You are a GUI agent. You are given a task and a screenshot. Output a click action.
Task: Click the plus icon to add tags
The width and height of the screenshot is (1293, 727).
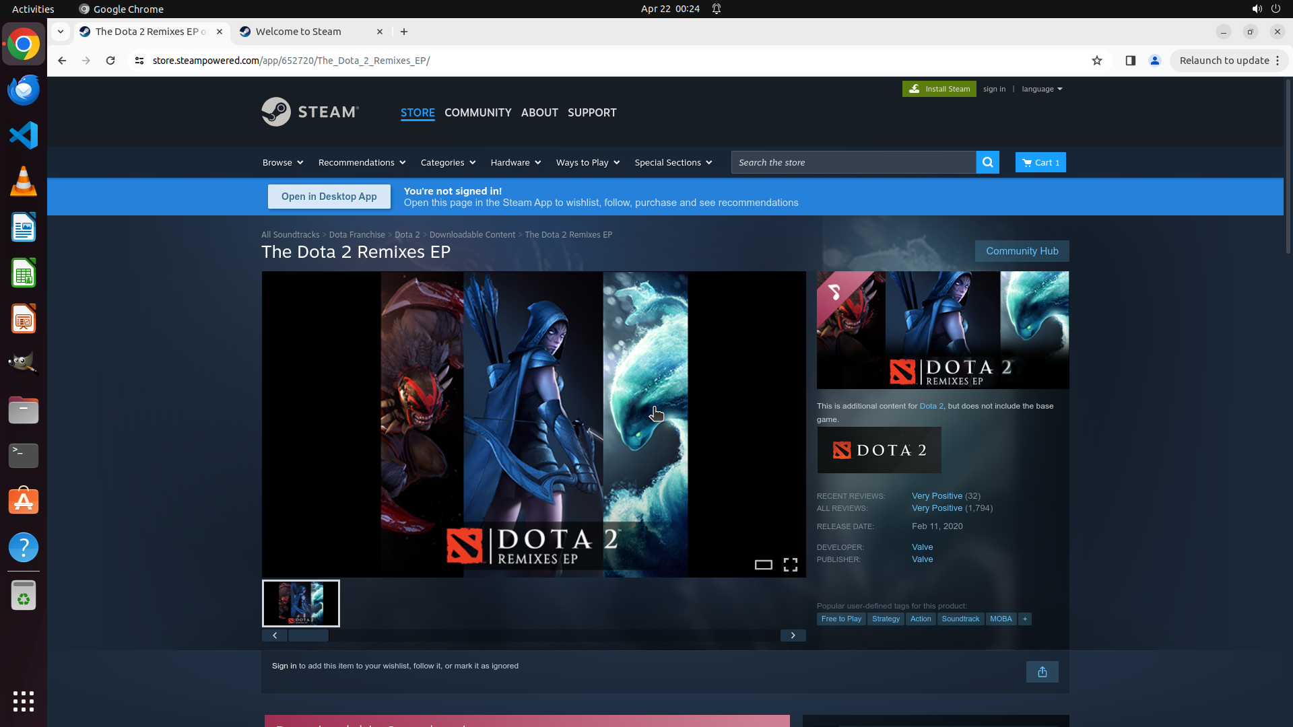[x=1025, y=619]
